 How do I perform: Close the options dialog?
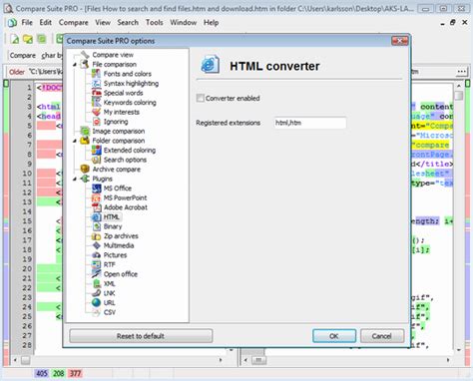click(399, 41)
